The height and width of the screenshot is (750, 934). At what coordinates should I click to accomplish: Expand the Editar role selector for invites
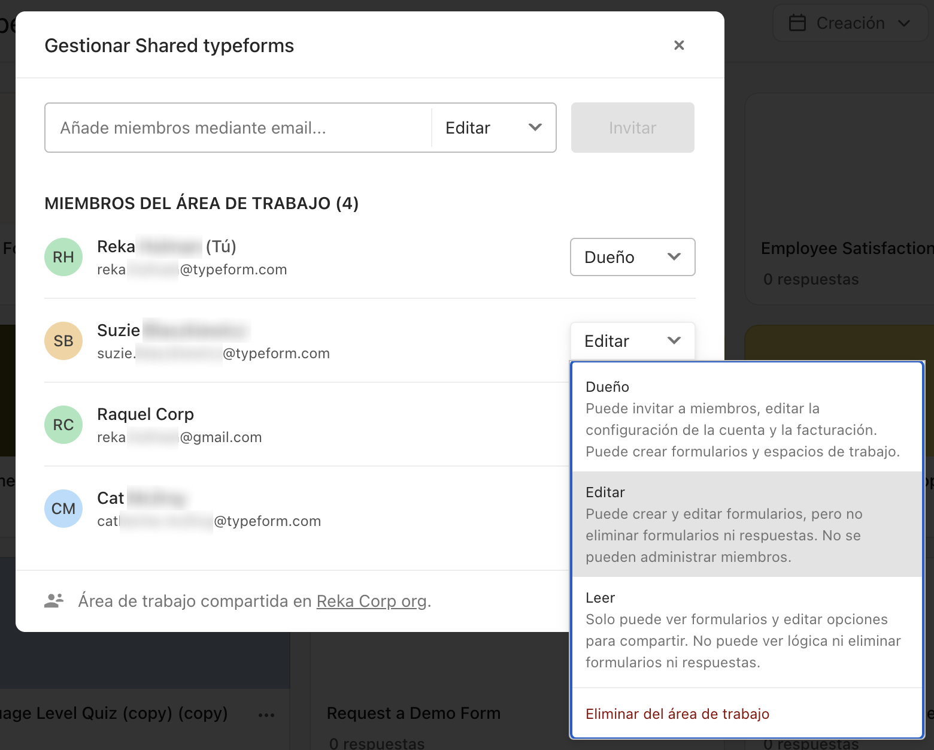tap(493, 128)
